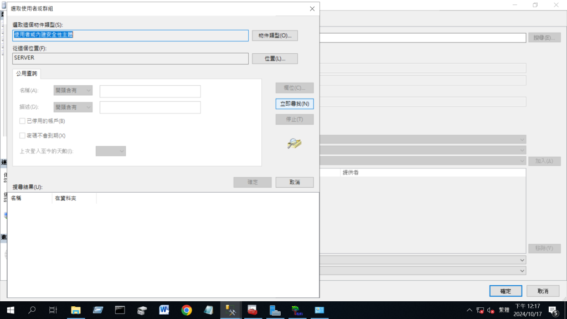Screen dimensions: 567x319
Task: Click the magnifying glass search icon in dialog
Action: coord(294,143)
